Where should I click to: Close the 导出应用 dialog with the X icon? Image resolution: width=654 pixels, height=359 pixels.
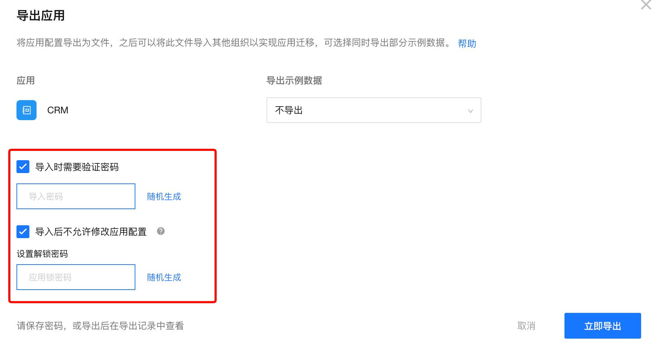[646, 5]
